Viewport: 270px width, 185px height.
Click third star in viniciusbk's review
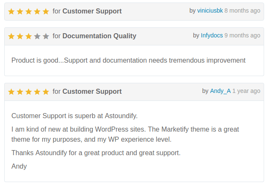pyautogui.click(x=29, y=11)
